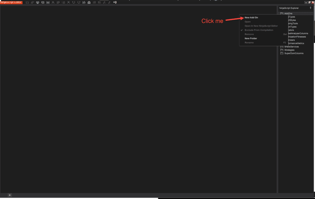
Task: Click the Save All toolbar icon
Action: pos(33,2)
